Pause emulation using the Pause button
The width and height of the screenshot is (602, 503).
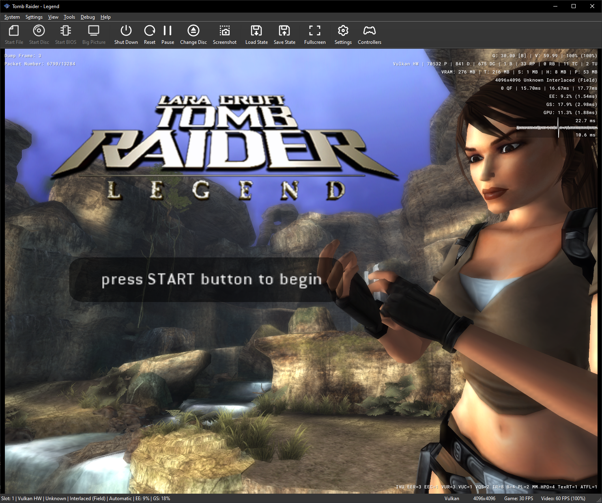(x=168, y=31)
